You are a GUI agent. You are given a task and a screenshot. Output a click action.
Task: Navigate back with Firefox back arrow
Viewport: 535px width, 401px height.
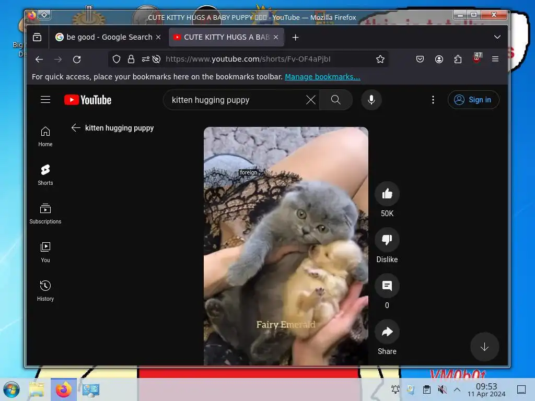39,60
